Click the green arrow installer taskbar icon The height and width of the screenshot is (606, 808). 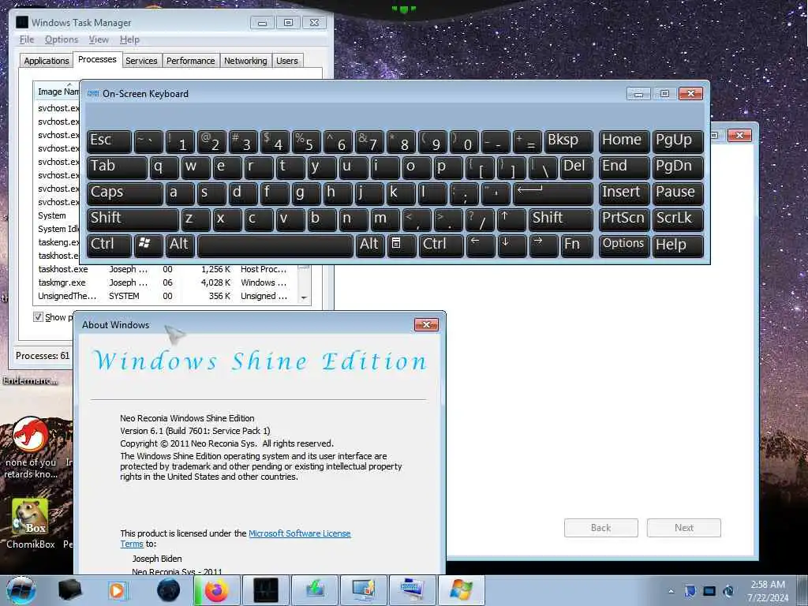(x=315, y=590)
